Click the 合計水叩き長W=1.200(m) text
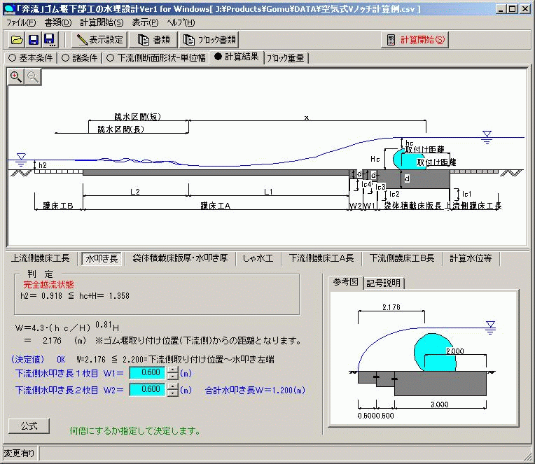The image size is (535, 464). click(255, 390)
